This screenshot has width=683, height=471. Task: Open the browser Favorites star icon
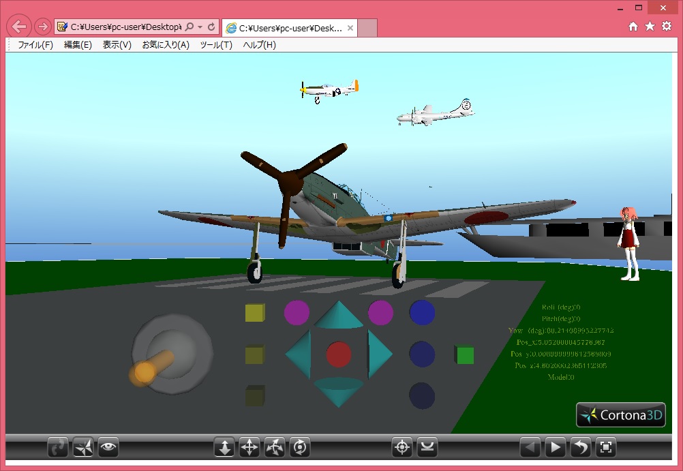[x=650, y=27]
